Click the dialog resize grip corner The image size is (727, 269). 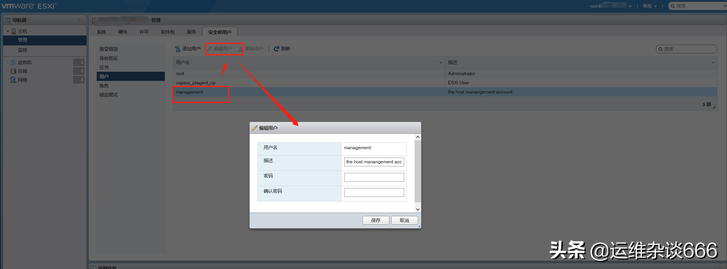(419, 227)
